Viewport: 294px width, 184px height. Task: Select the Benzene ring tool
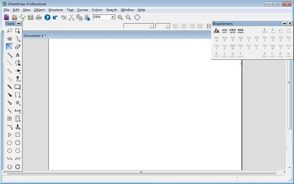(x=18, y=166)
